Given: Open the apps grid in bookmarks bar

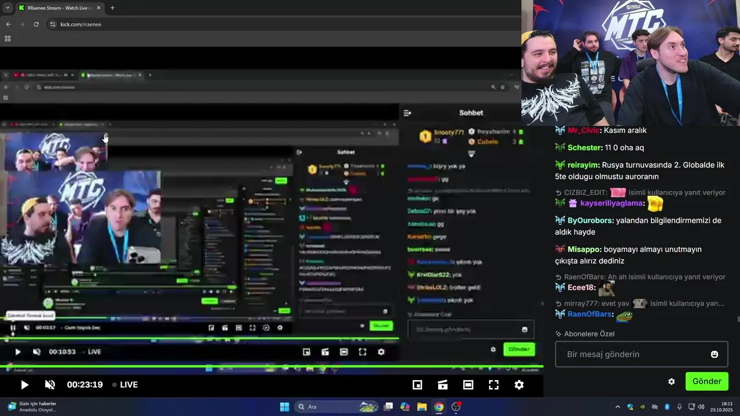Looking at the screenshot, I should pos(8,39).
